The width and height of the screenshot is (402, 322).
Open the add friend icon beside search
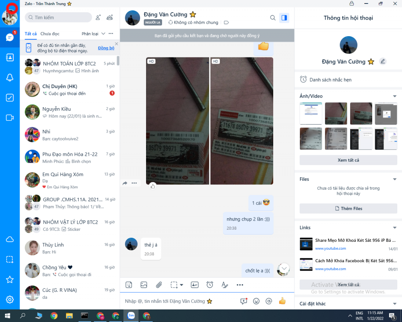(x=98, y=17)
